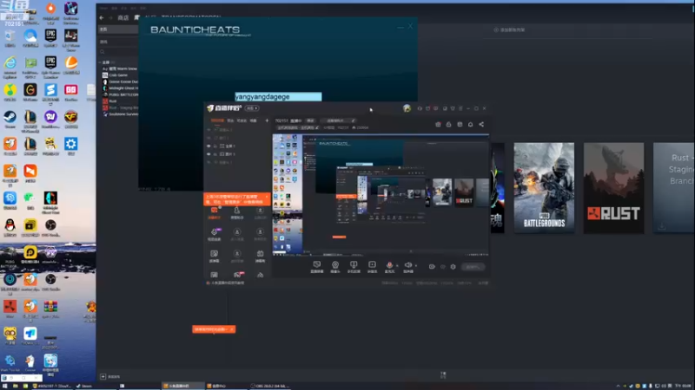
Task: Open Rust Staging Branch tile in Steam
Action: (x=674, y=187)
